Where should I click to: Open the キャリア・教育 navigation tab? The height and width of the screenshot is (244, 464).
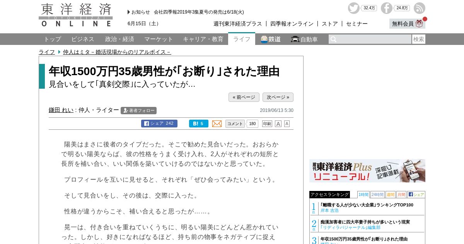[203, 39]
